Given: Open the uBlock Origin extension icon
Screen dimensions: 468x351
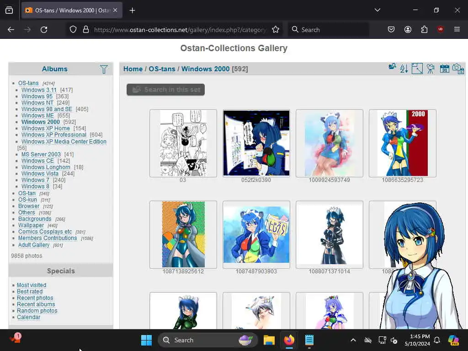Looking at the screenshot, I should click(x=440, y=29).
